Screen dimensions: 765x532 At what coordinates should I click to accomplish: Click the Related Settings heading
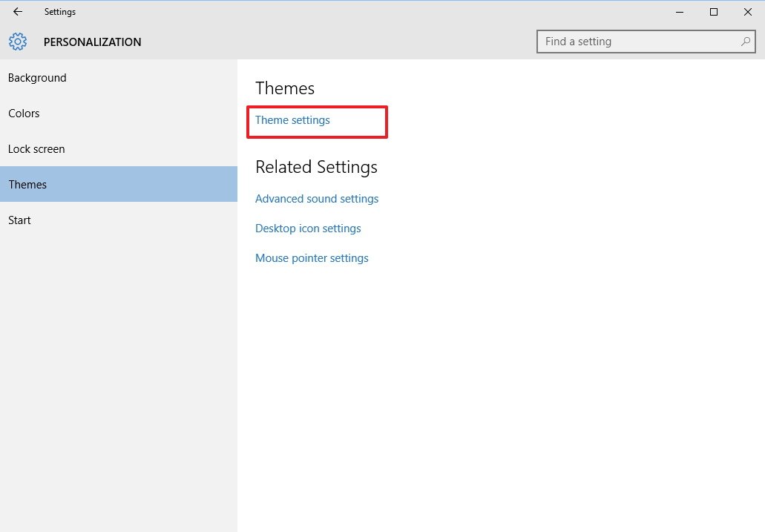316,167
